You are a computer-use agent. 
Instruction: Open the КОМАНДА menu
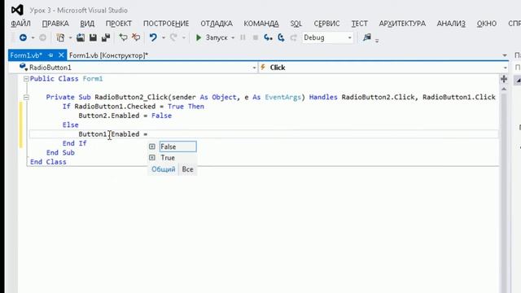[261, 24]
